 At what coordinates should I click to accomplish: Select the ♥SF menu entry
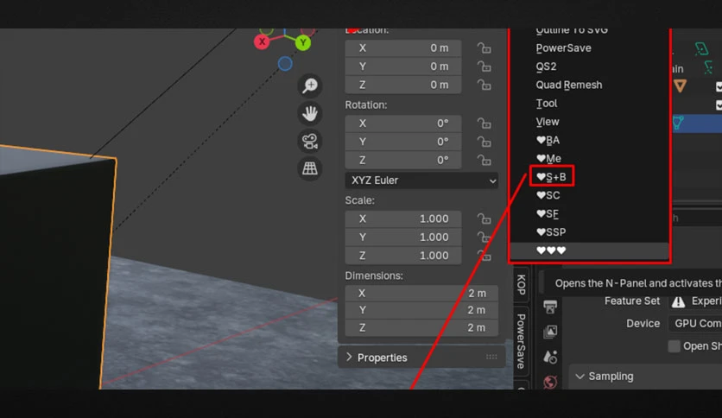pyautogui.click(x=548, y=213)
